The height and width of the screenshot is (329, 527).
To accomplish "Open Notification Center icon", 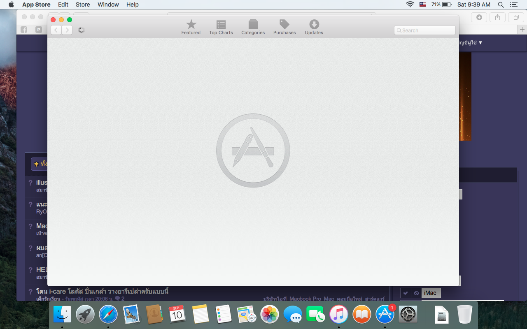I will click(513, 5).
